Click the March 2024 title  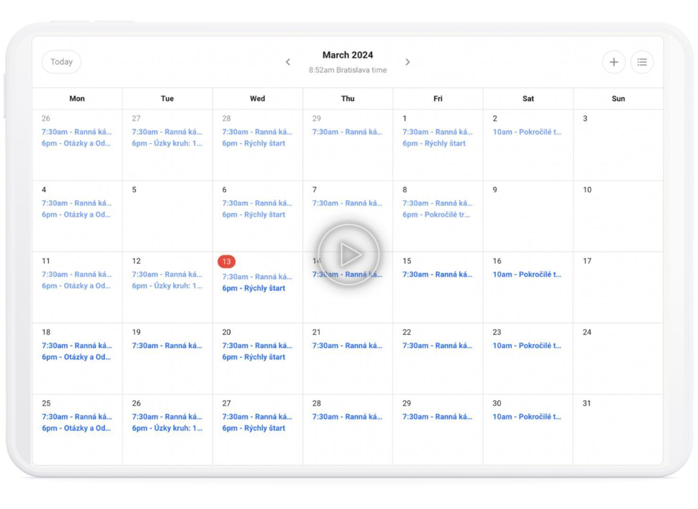point(348,55)
